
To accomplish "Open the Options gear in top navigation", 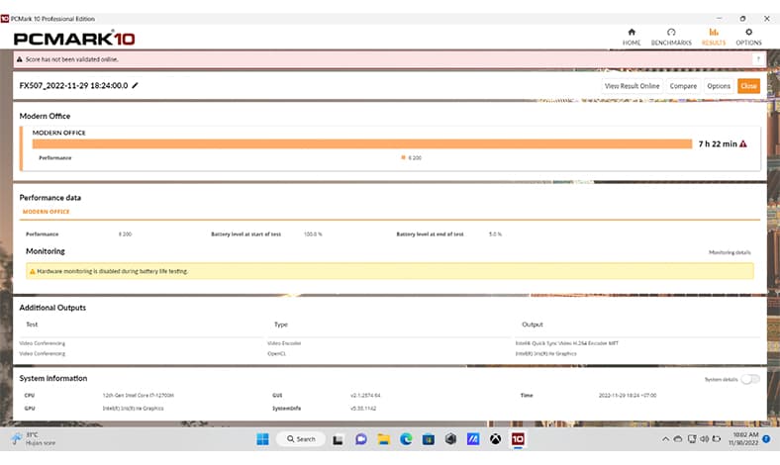I will pos(748,33).
